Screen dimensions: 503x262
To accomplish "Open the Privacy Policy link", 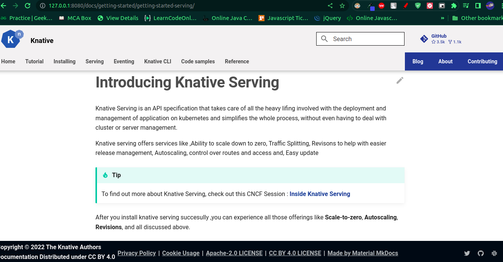I will coord(137,253).
